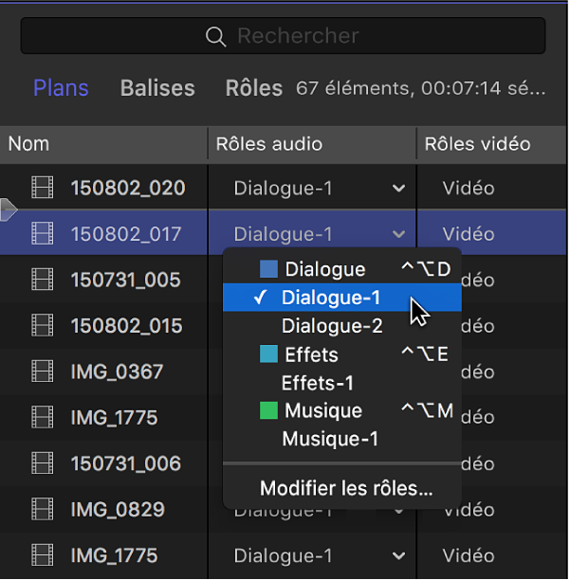
Task: Click the film clip icon beside 150802_020
Action: [x=43, y=188]
